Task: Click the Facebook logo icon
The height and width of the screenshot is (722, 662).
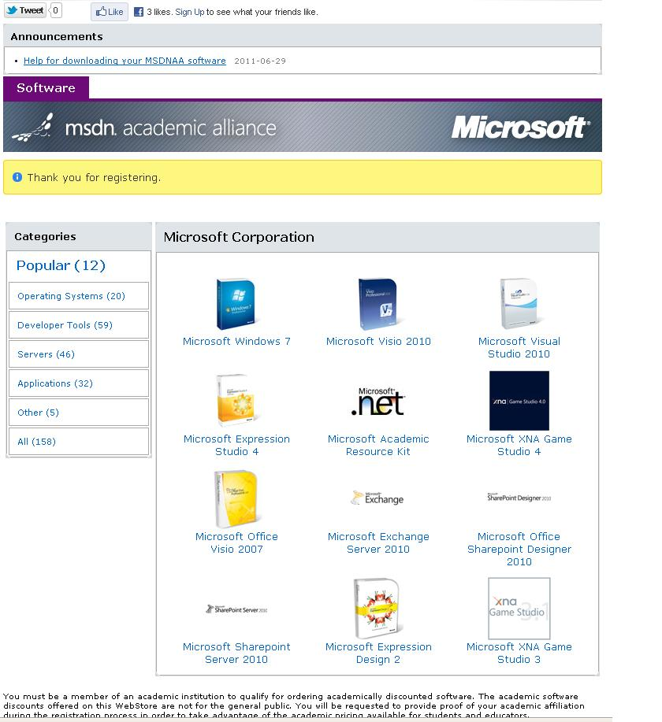Action: (138, 12)
